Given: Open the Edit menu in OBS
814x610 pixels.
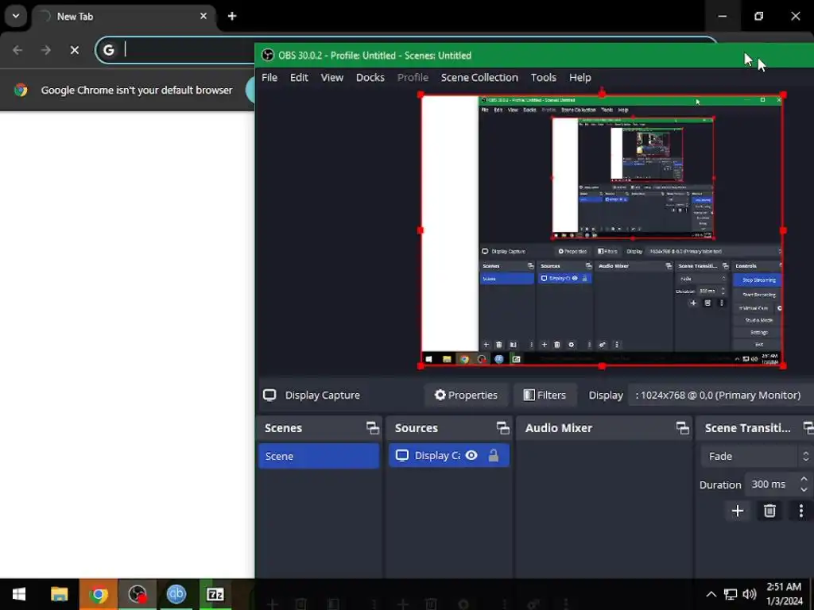Looking at the screenshot, I should tap(299, 77).
